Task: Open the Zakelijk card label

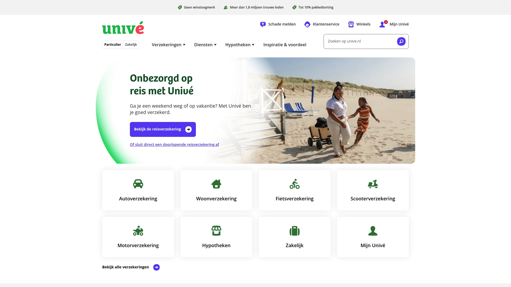Action: 295,246
